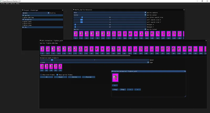The image size is (210, 113).
Task: Select walk animation frame thumbnail numbered 5
Action: (x=56, y=66)
